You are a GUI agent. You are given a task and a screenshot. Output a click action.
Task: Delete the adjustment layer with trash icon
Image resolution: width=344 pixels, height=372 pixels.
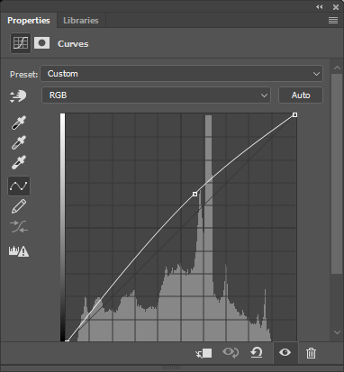(311, 353)
